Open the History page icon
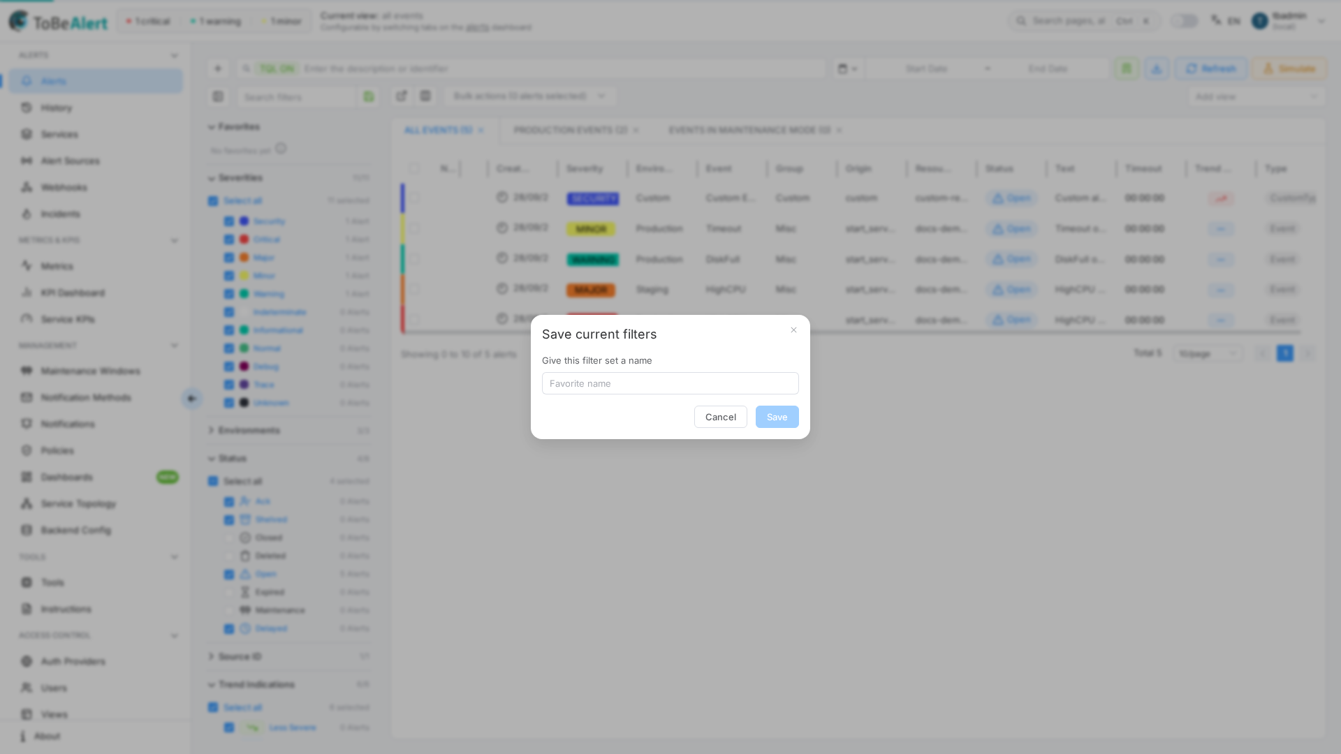The image size is (1341, 754). [27, 108]
